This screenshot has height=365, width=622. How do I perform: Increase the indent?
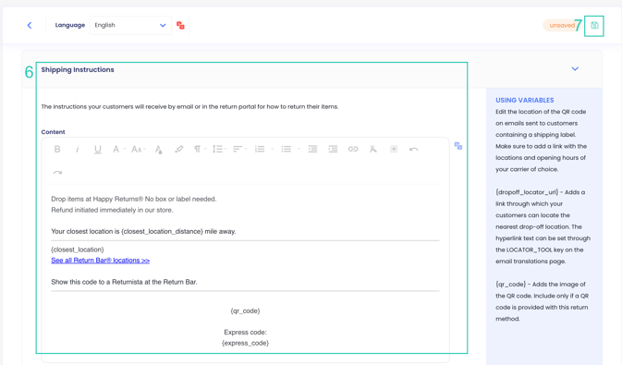pyautogui.click(x=333, y=149)
